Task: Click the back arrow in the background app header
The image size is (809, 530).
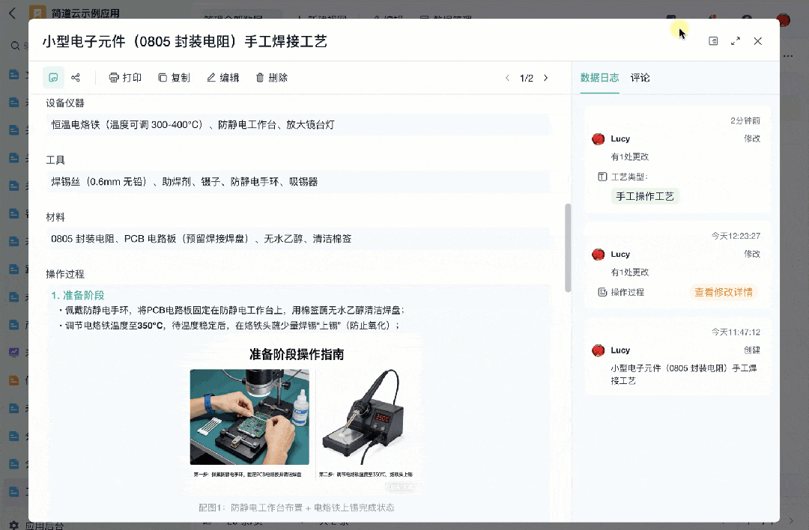Action: click(x=13, y=13)
